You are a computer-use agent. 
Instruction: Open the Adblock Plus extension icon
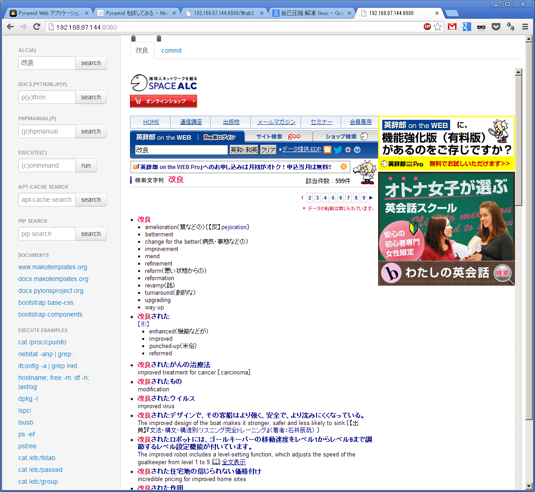pyautogui.click(x=427, y=26)
